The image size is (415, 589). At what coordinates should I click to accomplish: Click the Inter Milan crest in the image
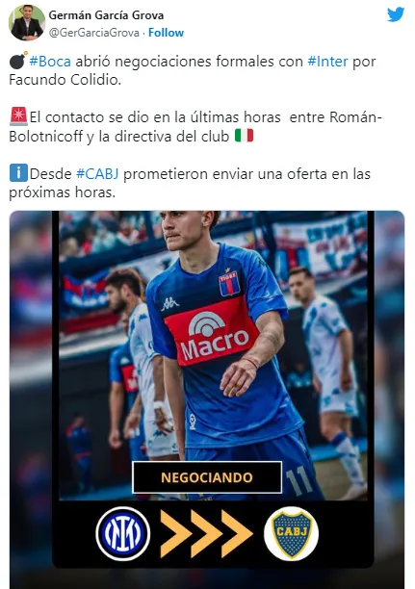pos(123,533)
